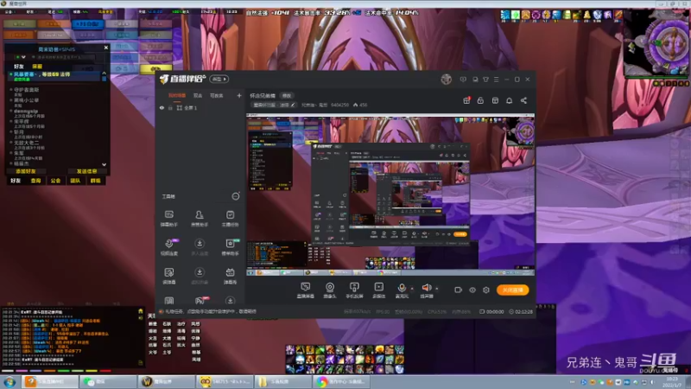Open the 查询 bottom tab
691x389 pixels.
coord(35,181)
